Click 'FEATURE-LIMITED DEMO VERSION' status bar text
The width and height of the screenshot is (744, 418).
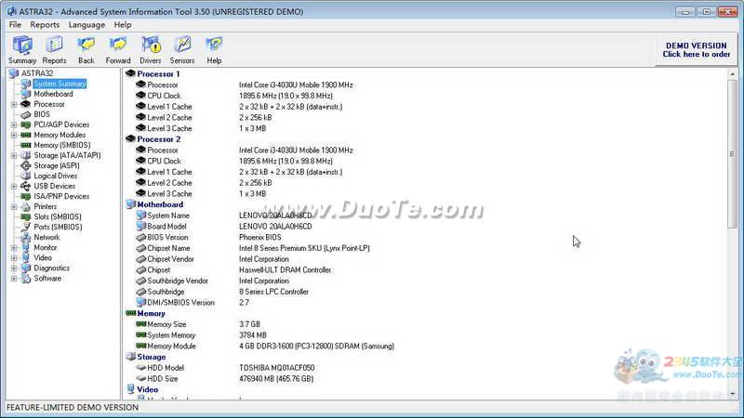73,408
